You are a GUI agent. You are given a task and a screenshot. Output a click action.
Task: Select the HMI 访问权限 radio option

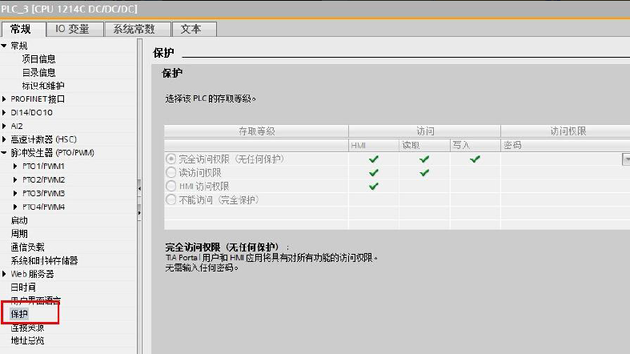pyautogui.click(x=171, y=186)
